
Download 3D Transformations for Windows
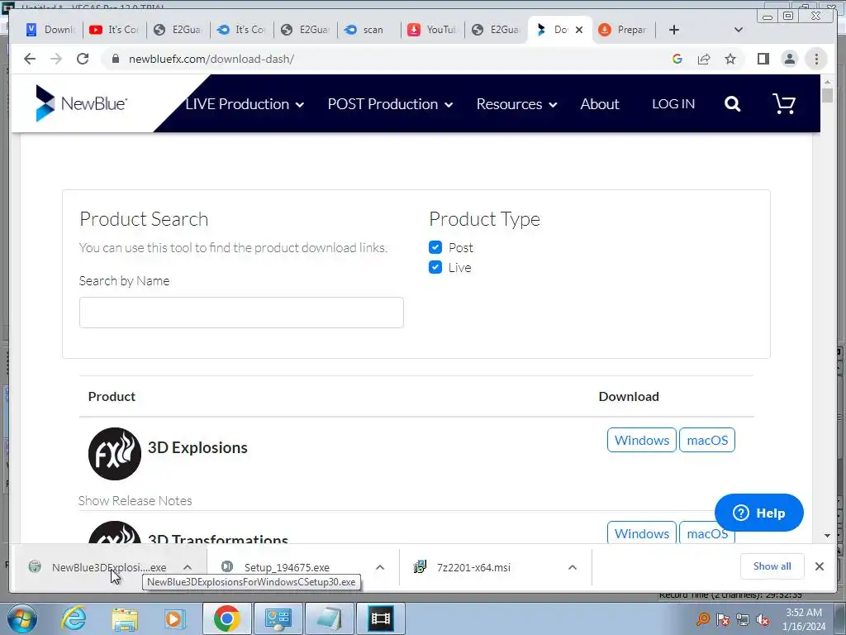point(641,533)
